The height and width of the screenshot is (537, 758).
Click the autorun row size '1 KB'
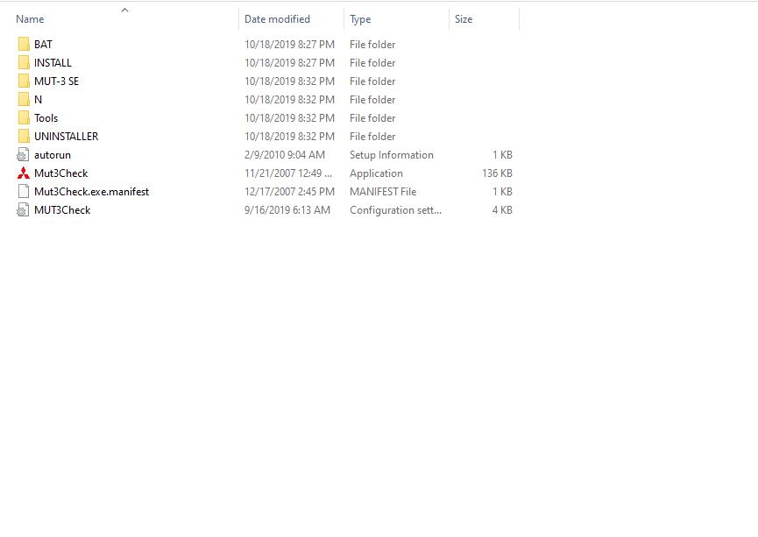(x=502, y=155)
